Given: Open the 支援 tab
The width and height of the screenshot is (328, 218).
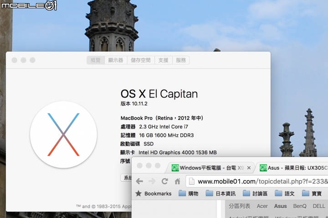Looking at the screenshot, I should [164, 60].
